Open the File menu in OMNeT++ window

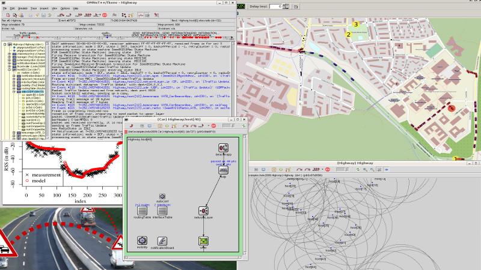[5, 8]
